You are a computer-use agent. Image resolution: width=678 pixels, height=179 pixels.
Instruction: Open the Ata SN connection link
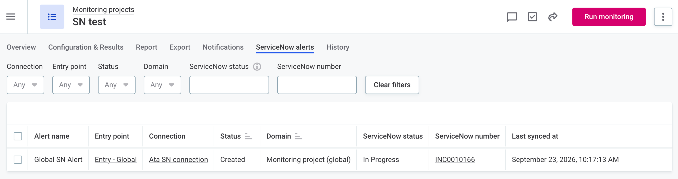click(x=178, y=160)
